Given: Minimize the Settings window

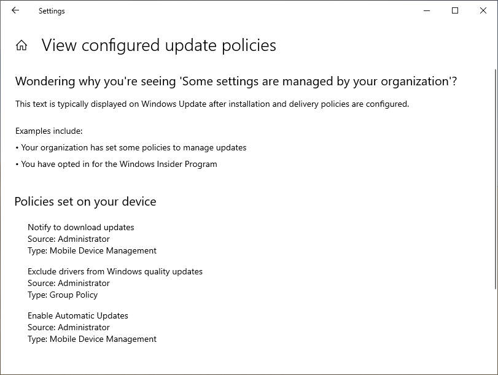Looking at the screenshot, I should pyautogui.click(x=427, y=10).
